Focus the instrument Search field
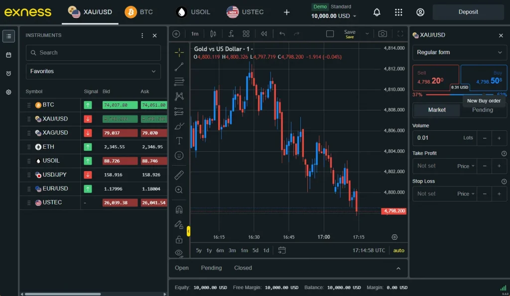 (93, 53)
